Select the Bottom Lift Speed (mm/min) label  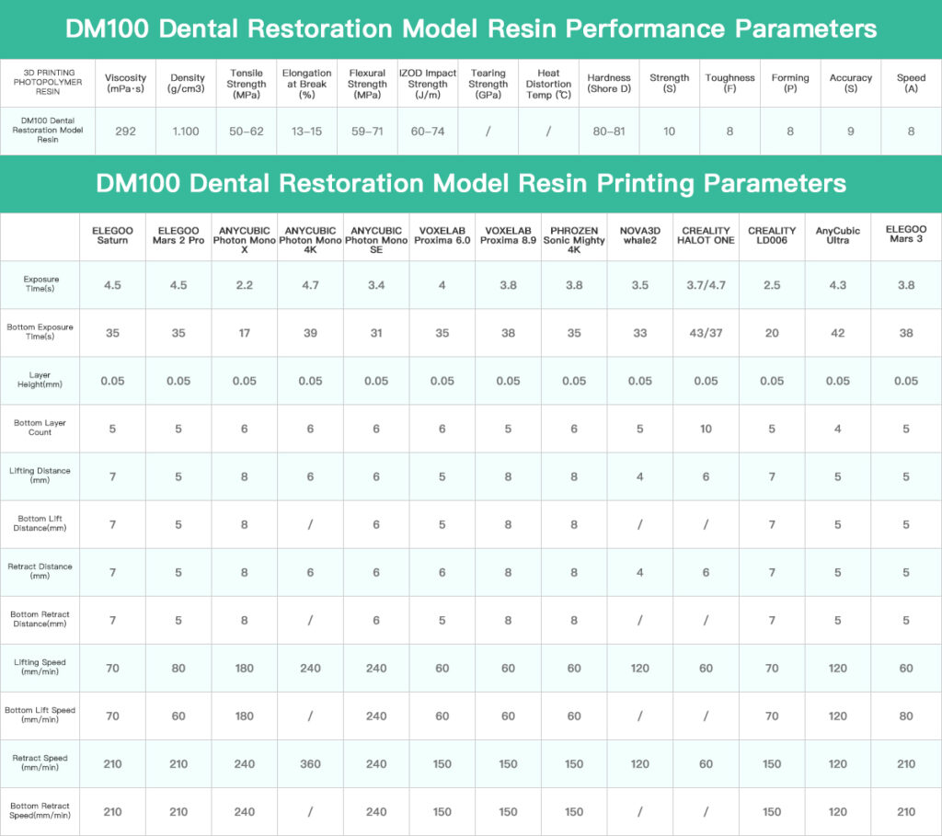click(x=40, y=715)
